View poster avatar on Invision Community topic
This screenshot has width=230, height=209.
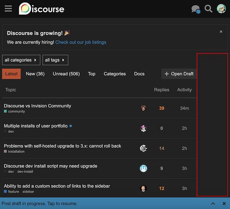143,108
